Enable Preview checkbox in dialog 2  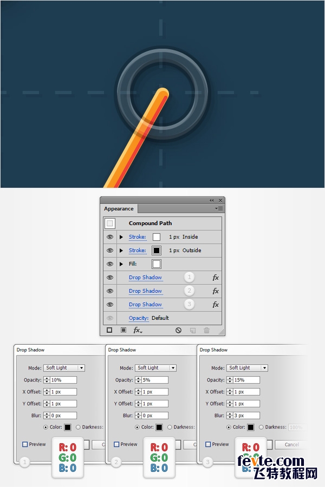click(x=116, y=444)
